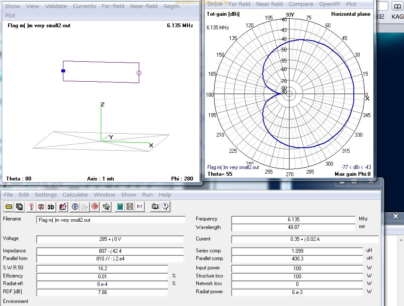
Task: Click the S.W.R.50 field showing 16.2
Action: (102, 269)
